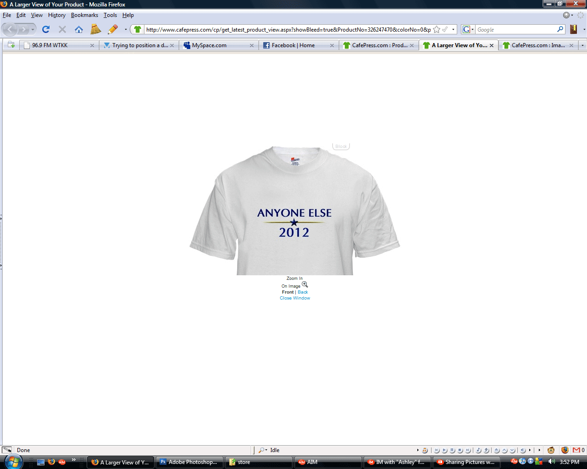Screen dimensions: 587x469
Task: Open the Gmail notifier icon
Action: click(576, 450)
